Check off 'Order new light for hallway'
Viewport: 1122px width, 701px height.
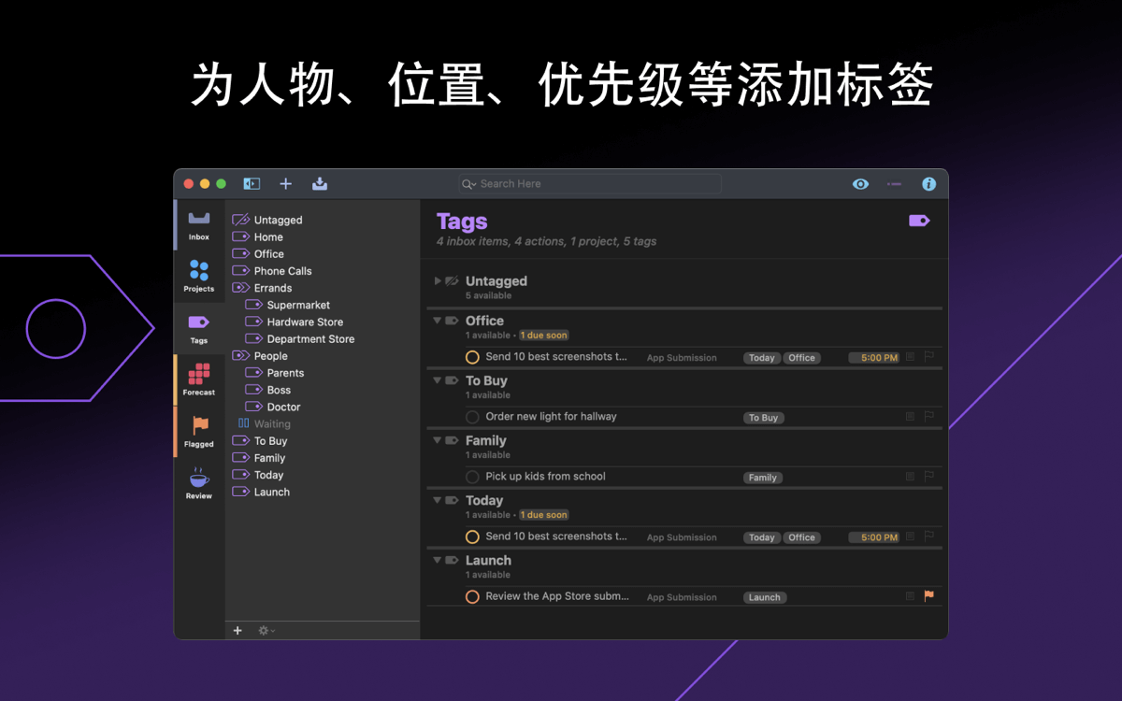tap(472, 417)
